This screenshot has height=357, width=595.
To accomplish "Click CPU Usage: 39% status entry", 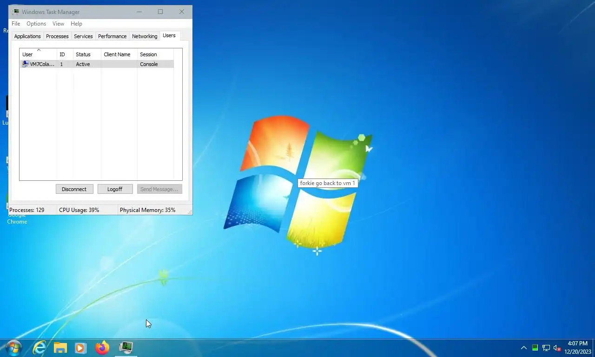I will pyautogui.click(x=79, y=210).
